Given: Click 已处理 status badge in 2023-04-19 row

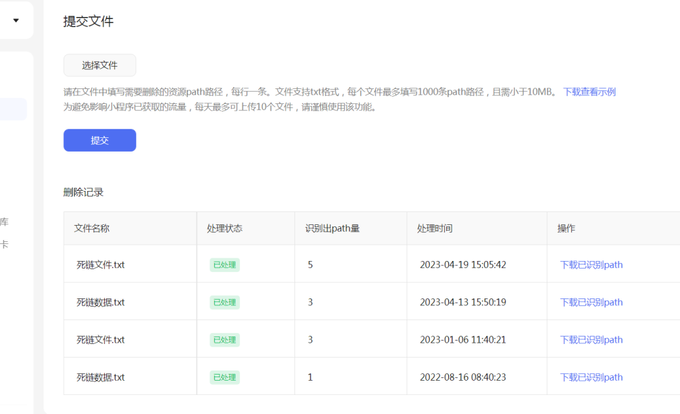Looking at the screenshot, I should click(x=224, y=265).
